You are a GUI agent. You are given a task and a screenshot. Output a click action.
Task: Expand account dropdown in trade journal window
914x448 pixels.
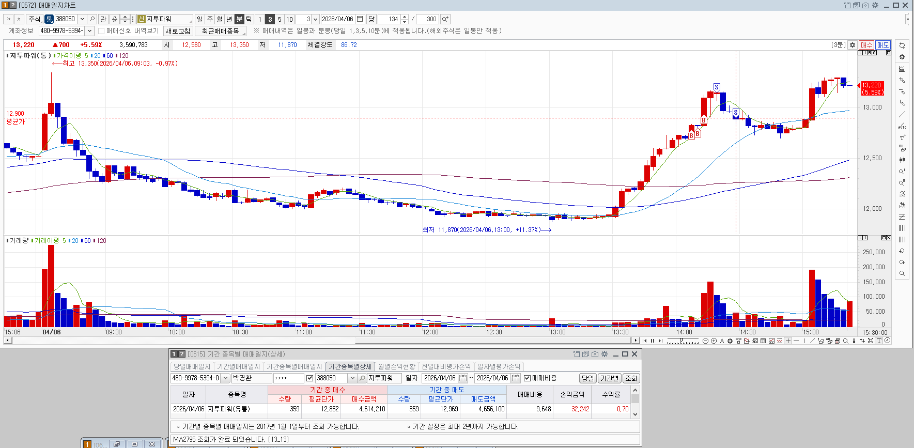coord(226,378)
